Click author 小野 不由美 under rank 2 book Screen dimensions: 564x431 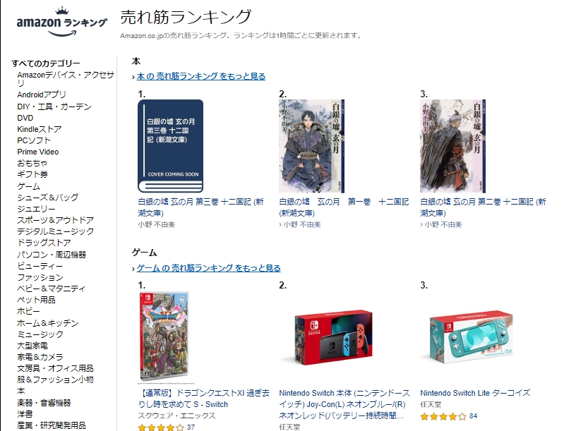(302, 224)
